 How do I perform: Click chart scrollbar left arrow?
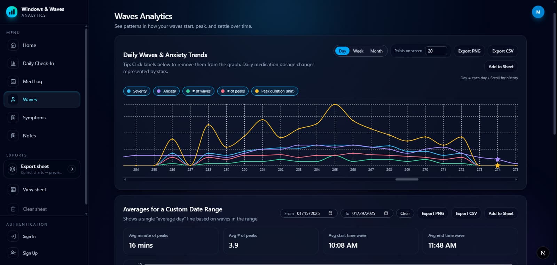(x=125, y=179)
